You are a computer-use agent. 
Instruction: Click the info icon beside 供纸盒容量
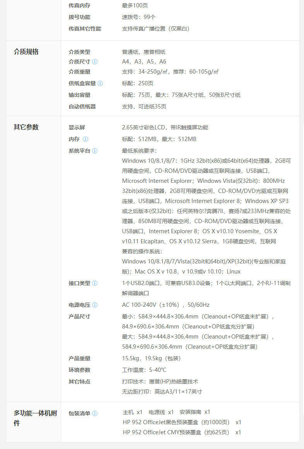pyautogui.click(x=101, y=83)
